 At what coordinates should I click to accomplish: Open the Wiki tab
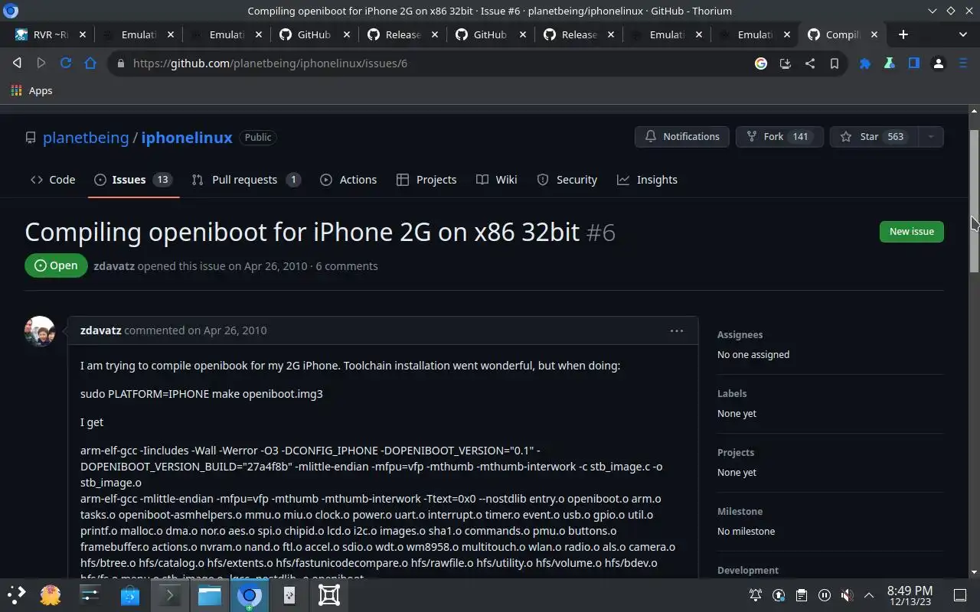pyautogui.click(x=496, y=180)
